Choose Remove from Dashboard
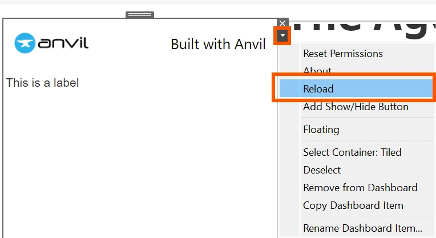 (x=360, y=188)
